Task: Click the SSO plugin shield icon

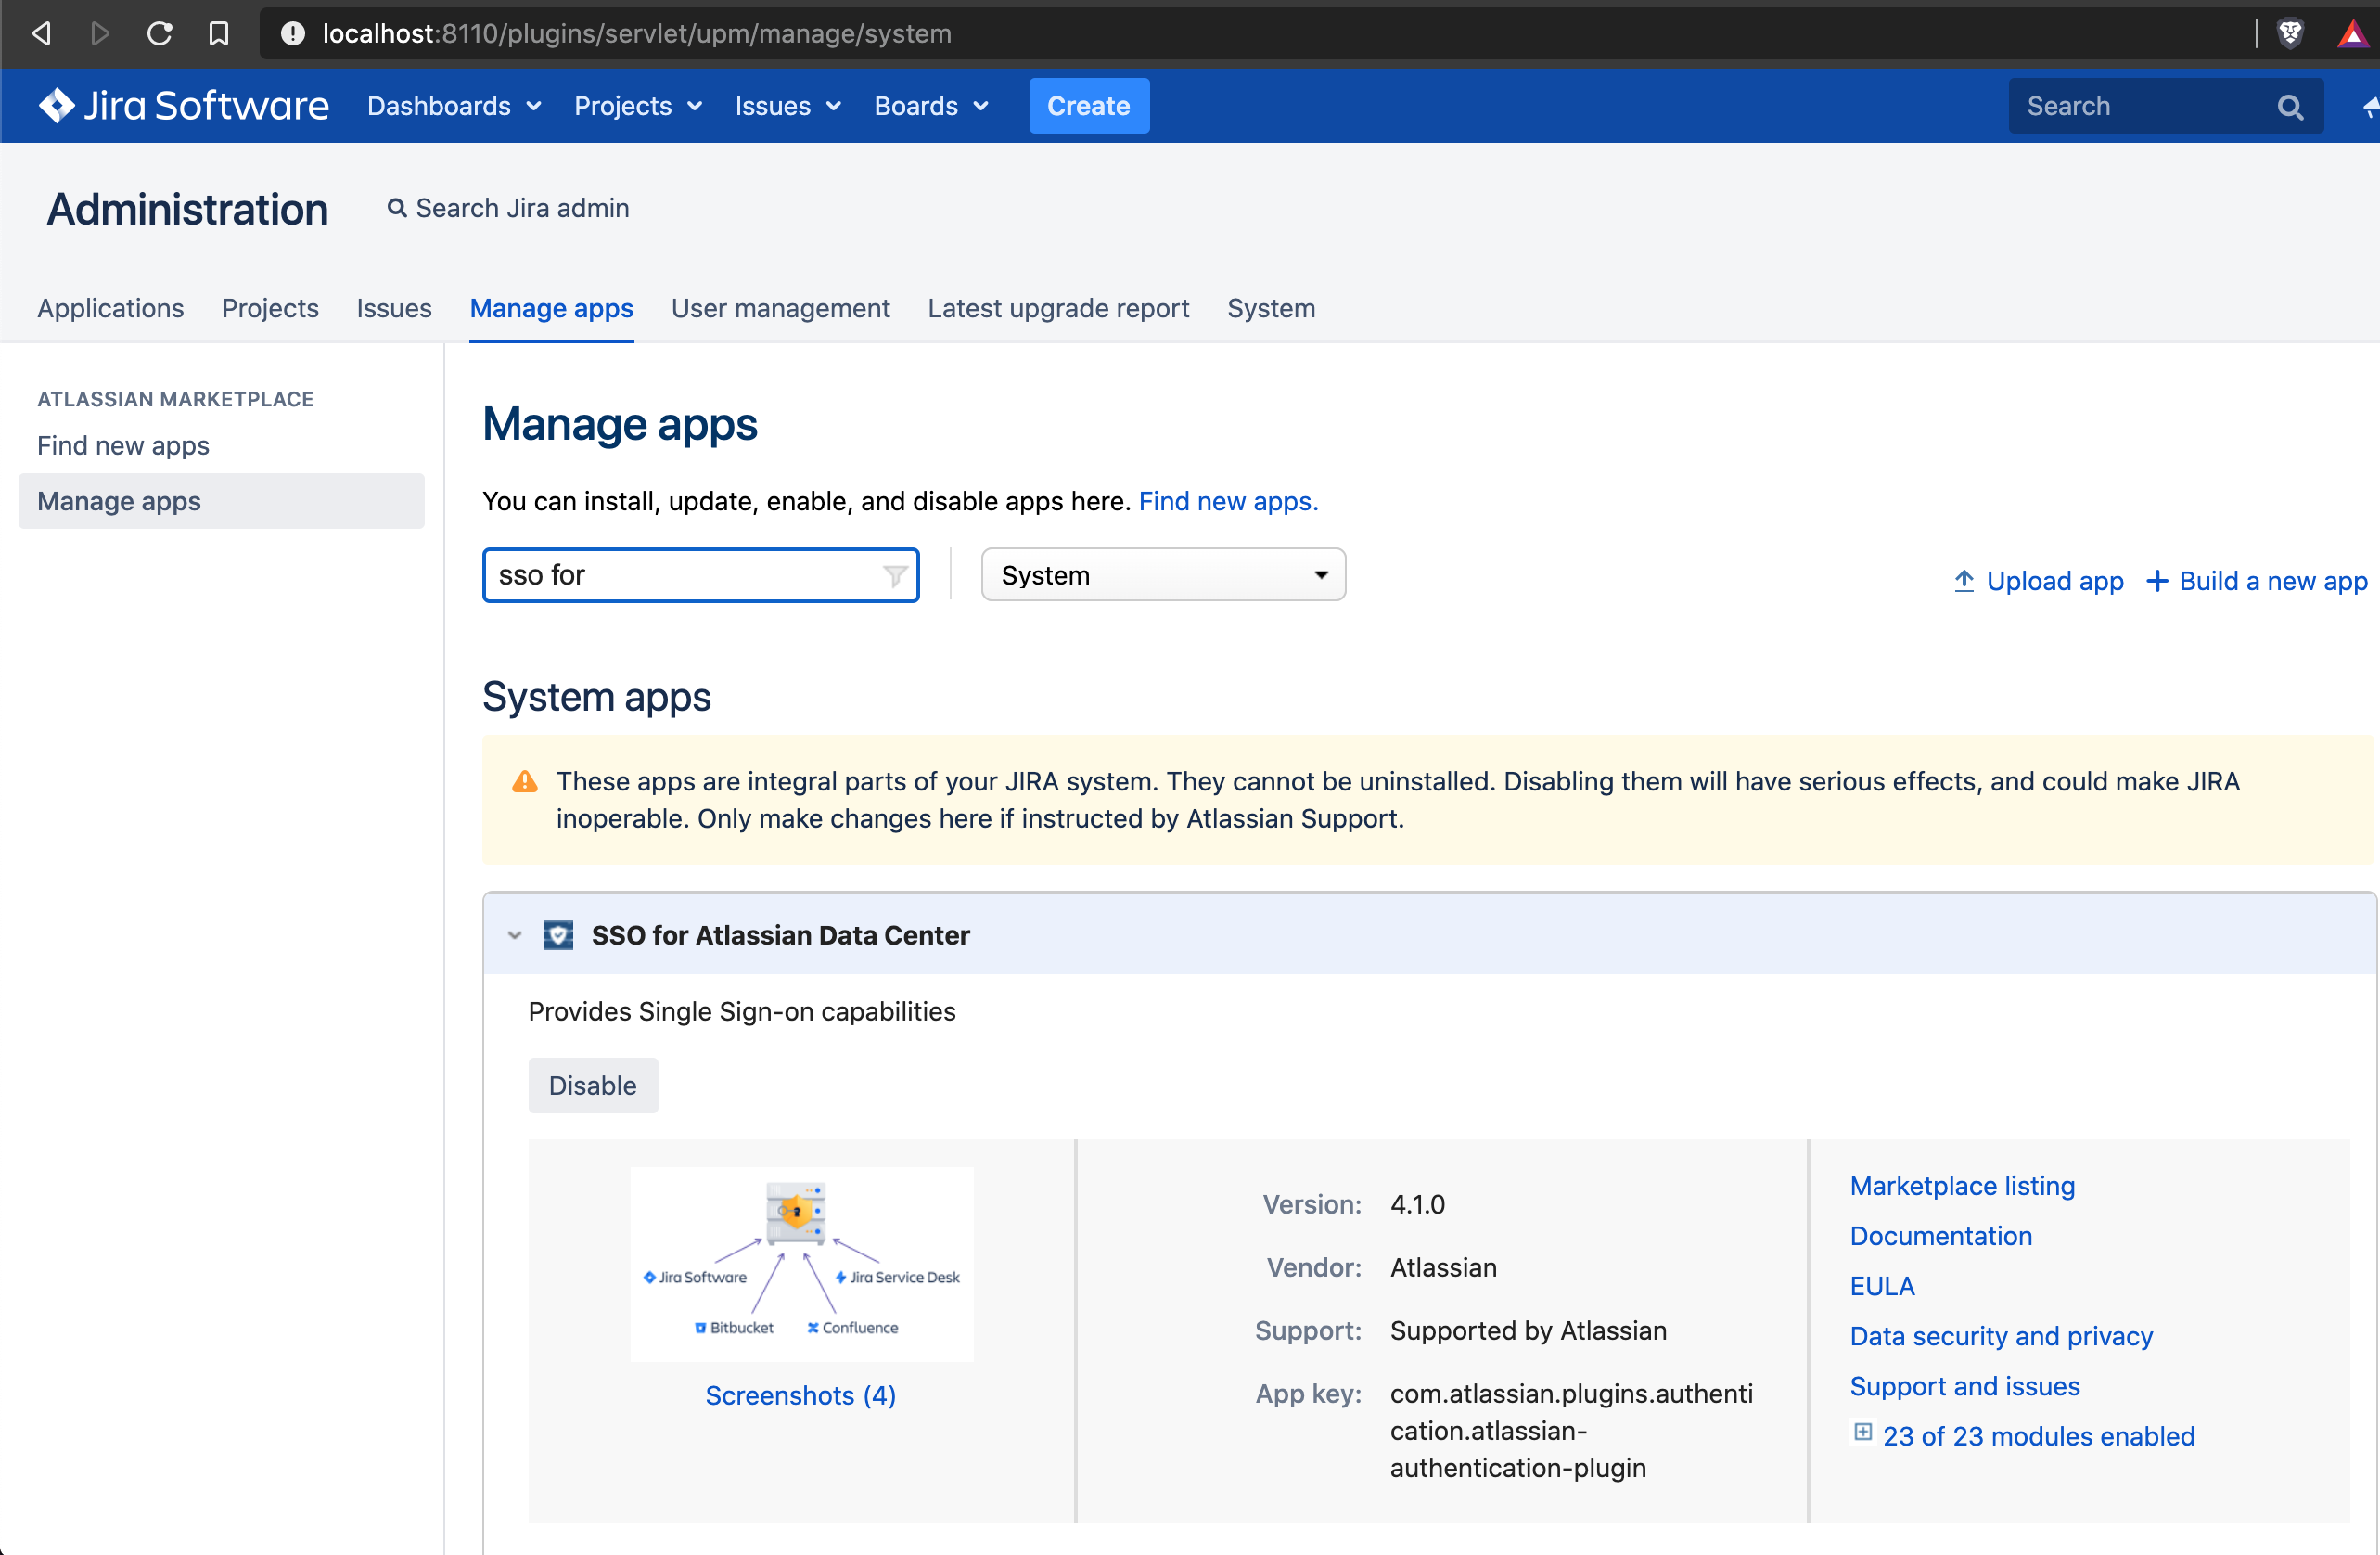Action: 558,935
